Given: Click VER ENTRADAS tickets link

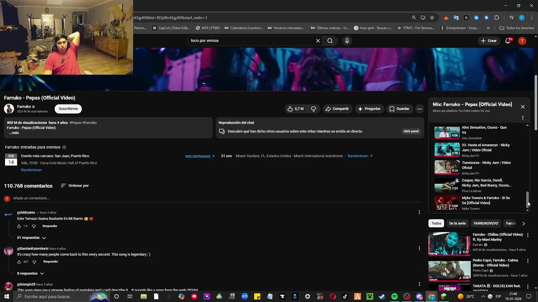Looking at the screenshot, I should point(200,156).
